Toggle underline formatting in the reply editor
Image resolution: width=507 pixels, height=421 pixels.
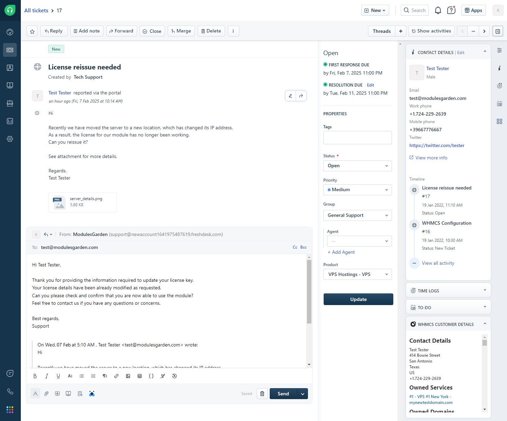pyautogui.click(x=58, y=376)
